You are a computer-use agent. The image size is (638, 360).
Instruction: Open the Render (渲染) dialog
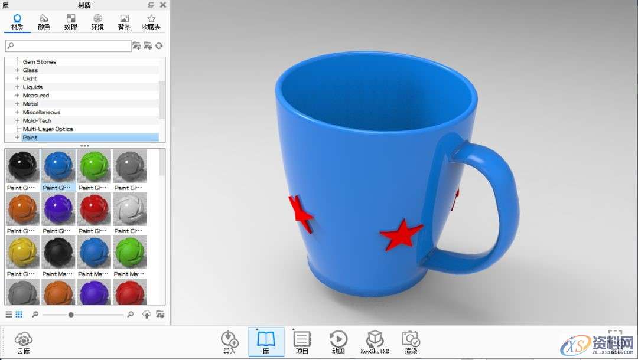(411, 341)
